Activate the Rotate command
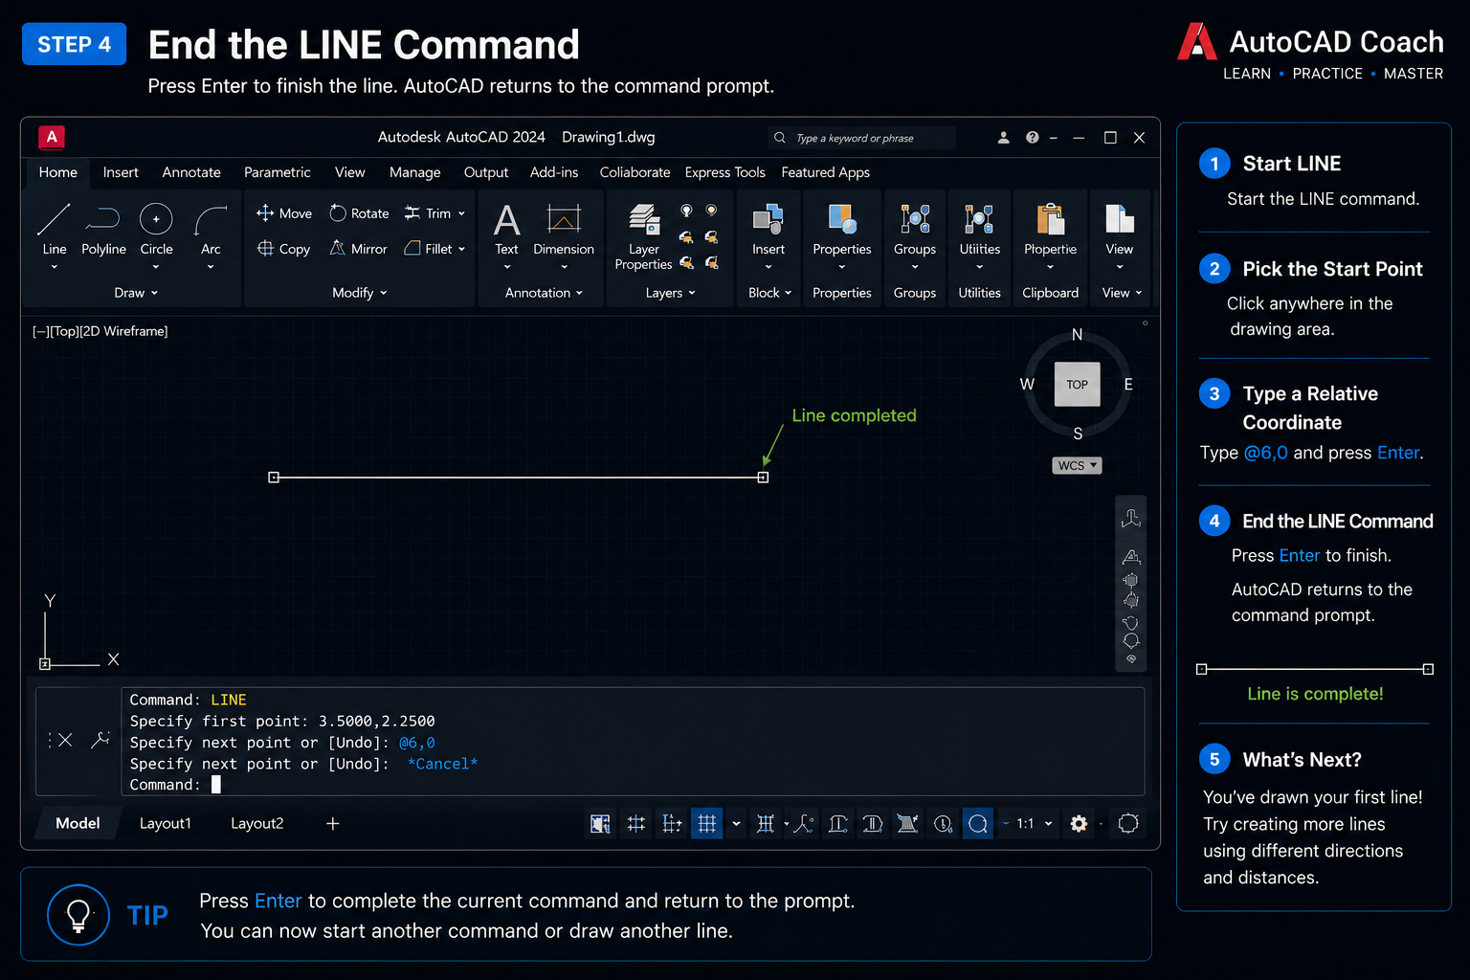The height and width of the screenshot is (980, 1470). click(359, 213)
